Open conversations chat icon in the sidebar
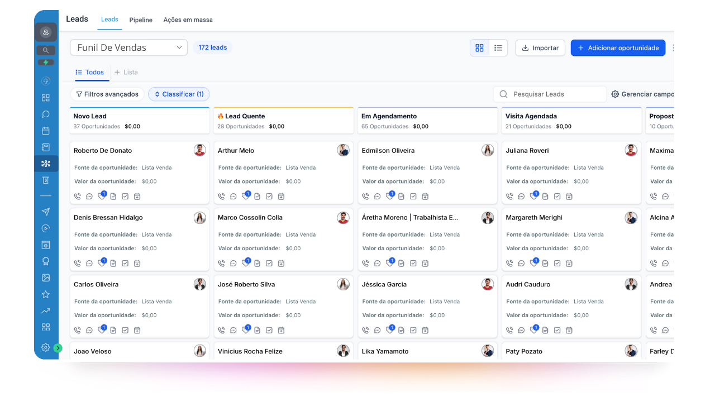 (46, 114)
